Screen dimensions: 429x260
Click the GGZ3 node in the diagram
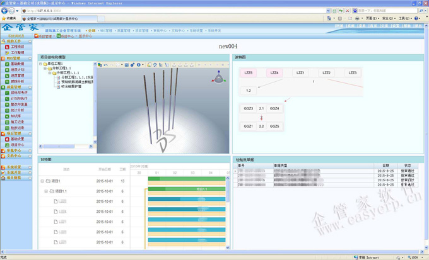point(249,108)
